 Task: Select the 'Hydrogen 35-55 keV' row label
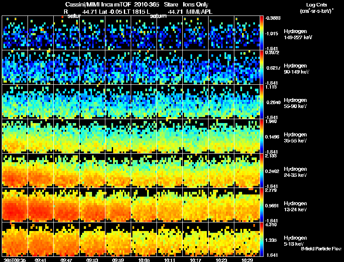(x=295, y=138)
